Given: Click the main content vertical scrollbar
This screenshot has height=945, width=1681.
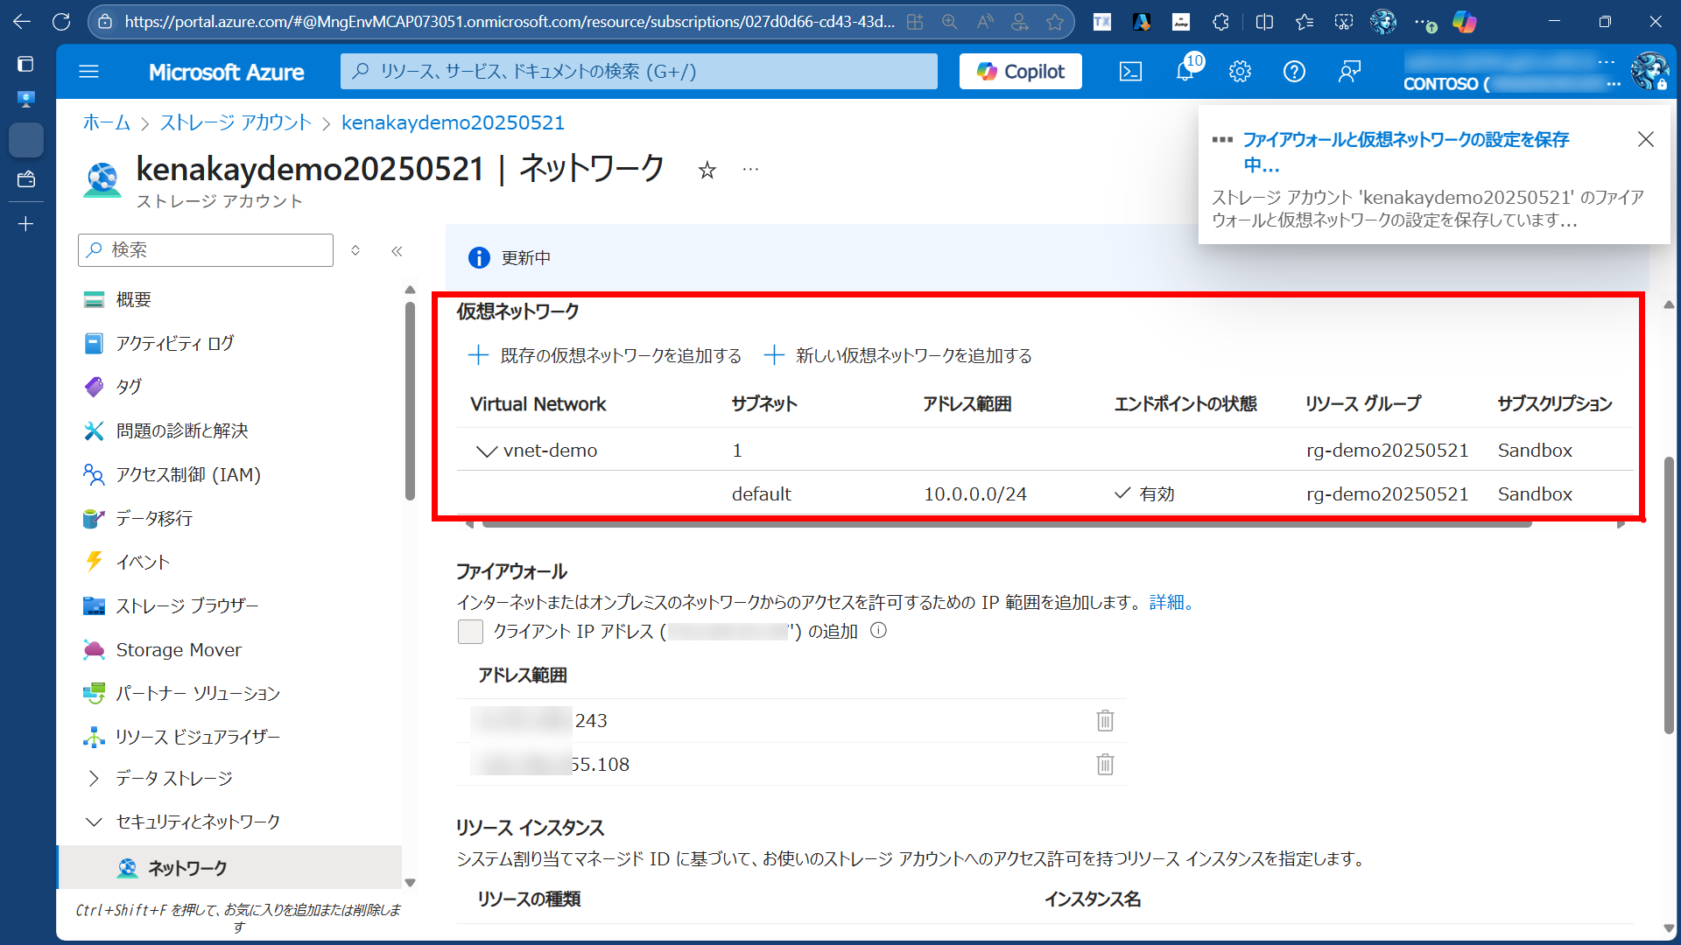Looking at the screenshot, I should coord(1669,595).
